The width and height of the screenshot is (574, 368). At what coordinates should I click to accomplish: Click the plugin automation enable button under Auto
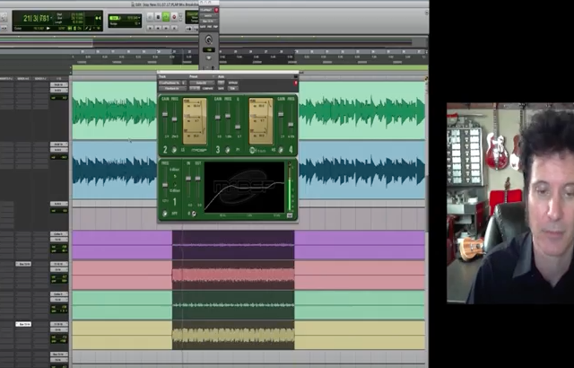point(222,83)
